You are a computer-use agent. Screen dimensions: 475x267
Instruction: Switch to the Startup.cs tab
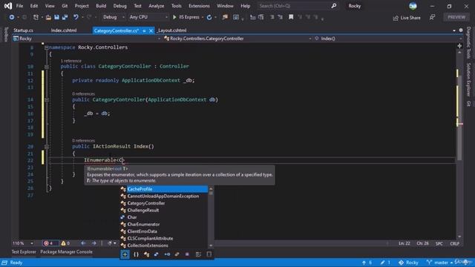[x=23, y=30]
